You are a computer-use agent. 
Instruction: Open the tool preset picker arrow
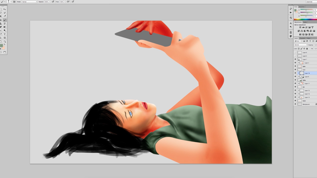5,2
